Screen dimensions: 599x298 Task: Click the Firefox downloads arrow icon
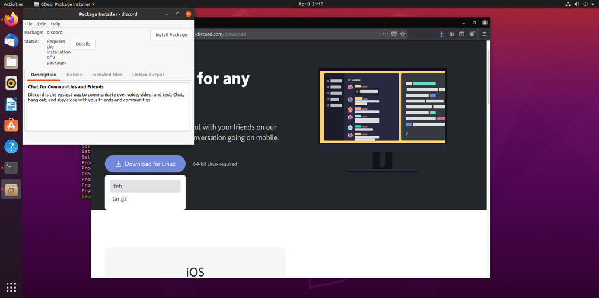(x=441, y=34)
